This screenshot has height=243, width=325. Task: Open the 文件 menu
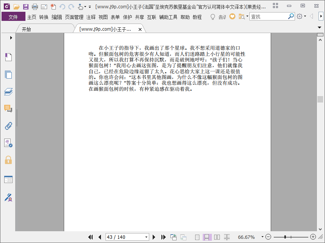(13, 17)
